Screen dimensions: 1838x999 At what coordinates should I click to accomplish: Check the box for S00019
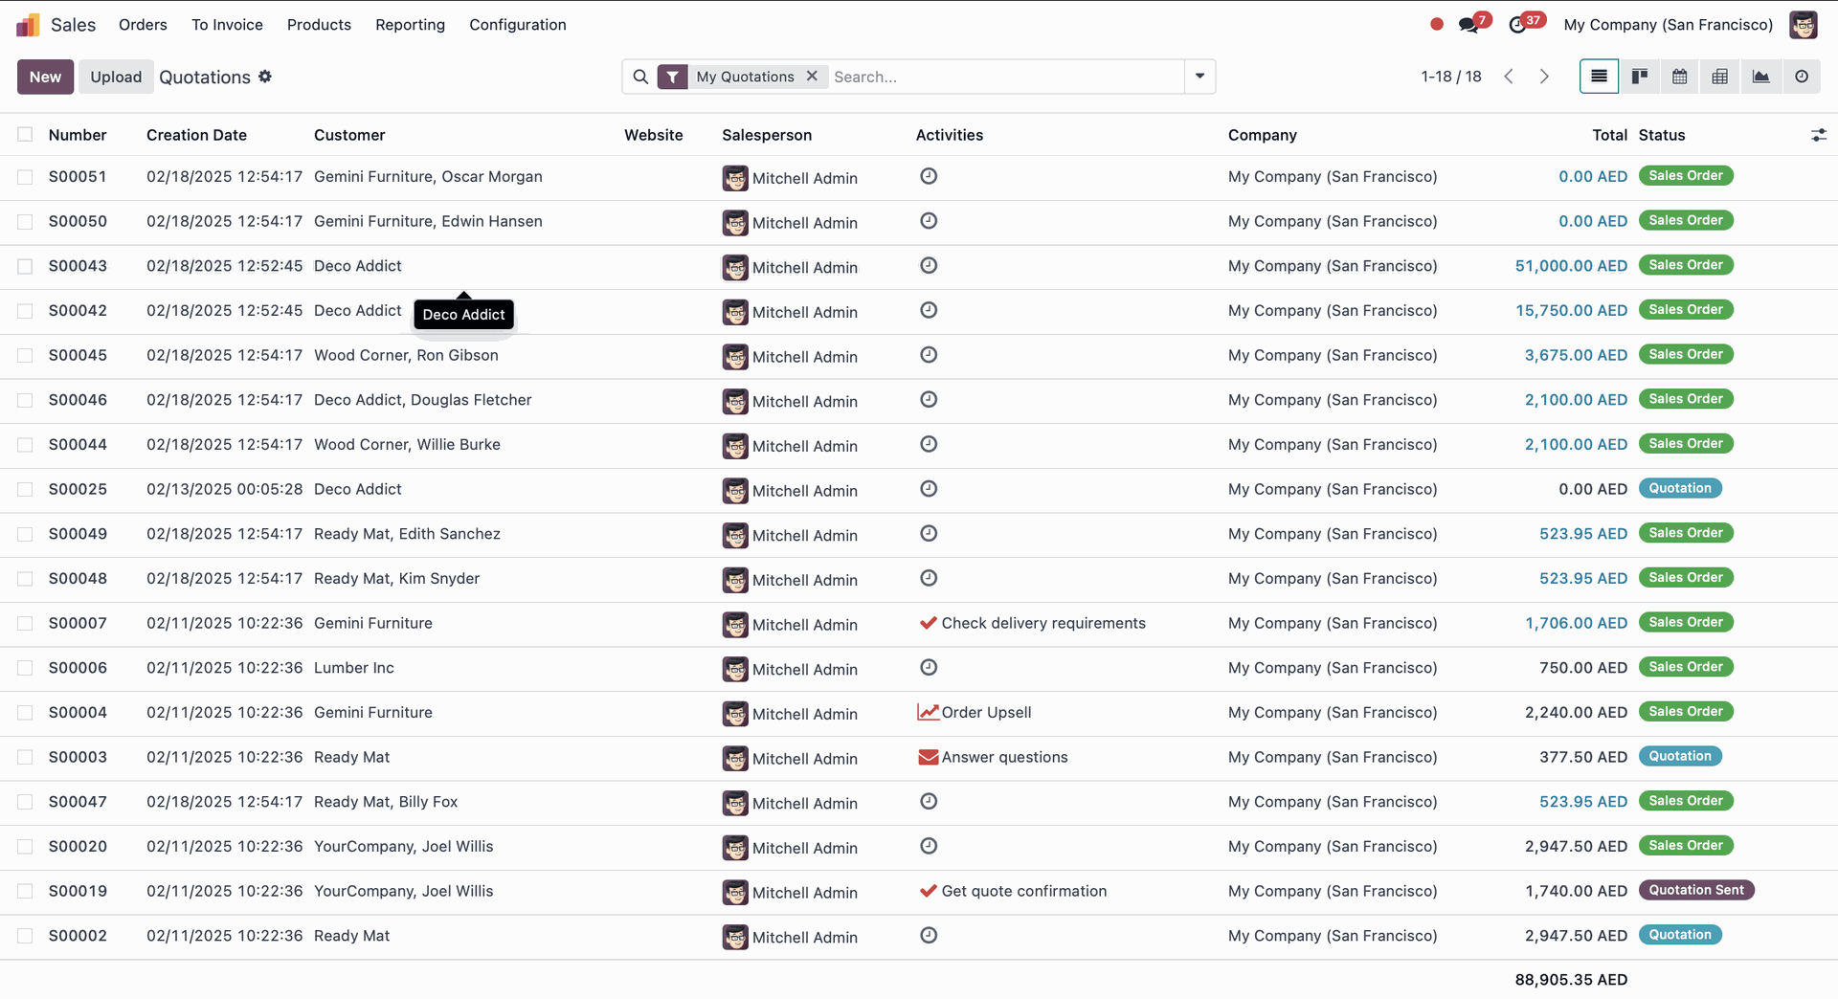[x=25, y=892]
